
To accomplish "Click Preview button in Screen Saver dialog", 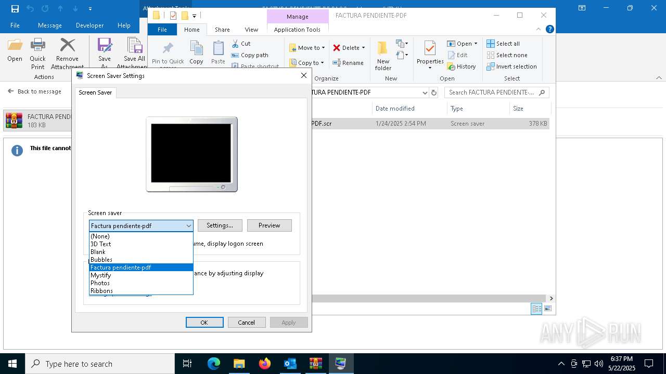I will click(269, 225).
